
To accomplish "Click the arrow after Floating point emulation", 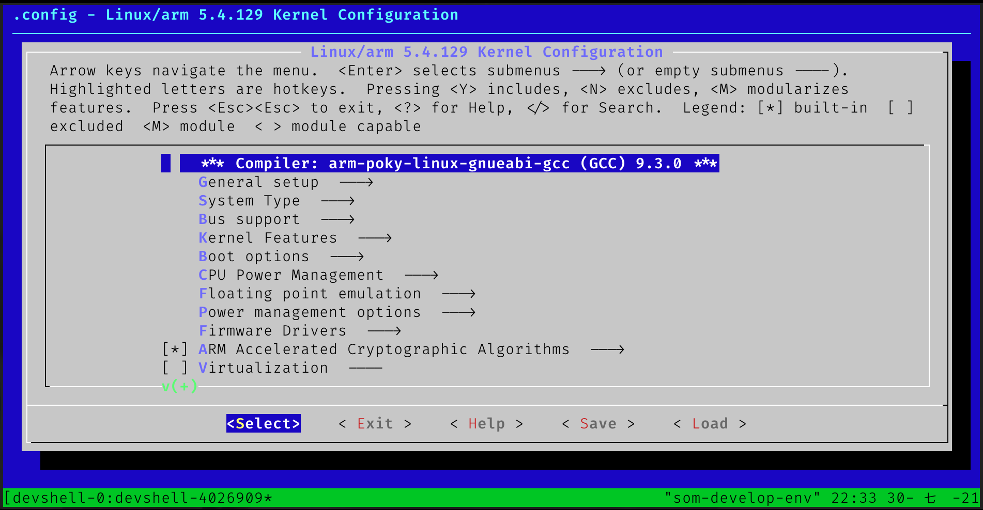I will pyautogui.click(x=459, y=294).
